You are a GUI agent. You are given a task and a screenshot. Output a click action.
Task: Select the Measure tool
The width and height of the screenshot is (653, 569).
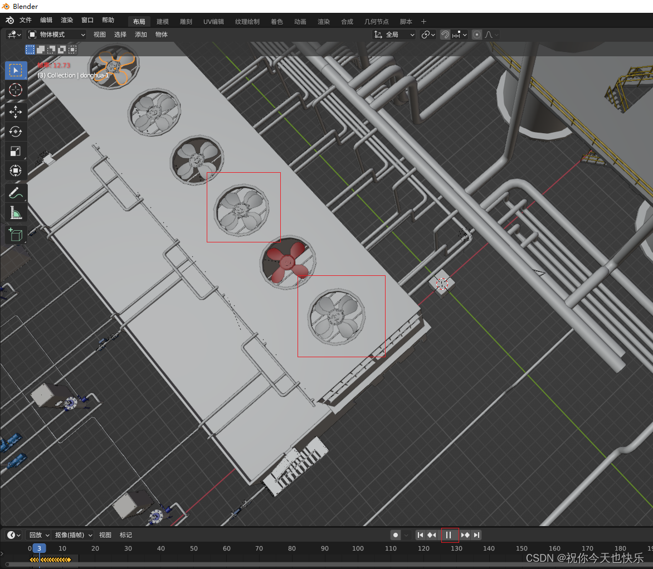(16, 212)
